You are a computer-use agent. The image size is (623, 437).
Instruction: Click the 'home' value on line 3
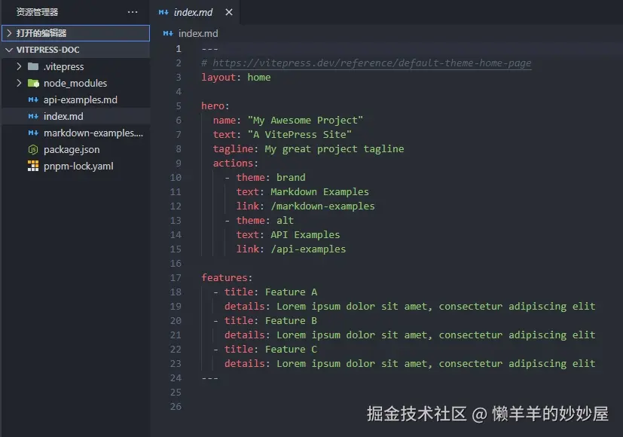[x=258, y=78]
